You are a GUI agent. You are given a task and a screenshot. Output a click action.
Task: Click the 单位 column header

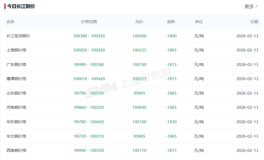199,22
